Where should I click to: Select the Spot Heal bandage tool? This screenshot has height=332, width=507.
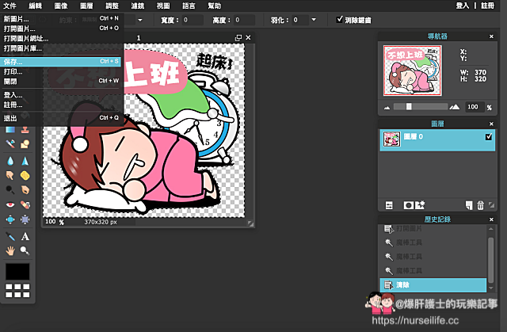point(25,204)
